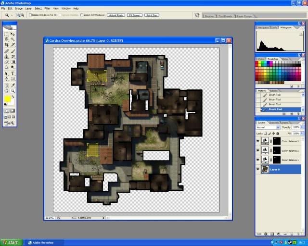The height and width of the screenshot is (246, 308).
Task: Click the zoom in magnifier in options bar
Action: coord(18,15)
